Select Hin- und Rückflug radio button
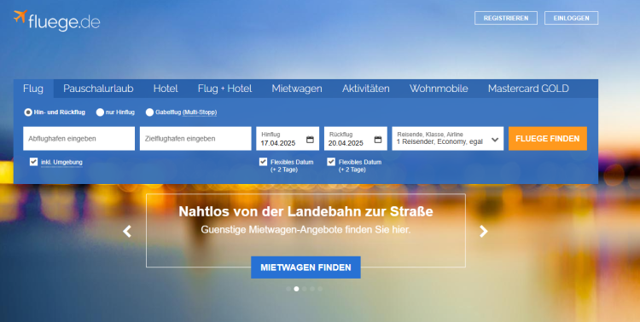This screenshot has width=640, height=322. coord(28,112)
